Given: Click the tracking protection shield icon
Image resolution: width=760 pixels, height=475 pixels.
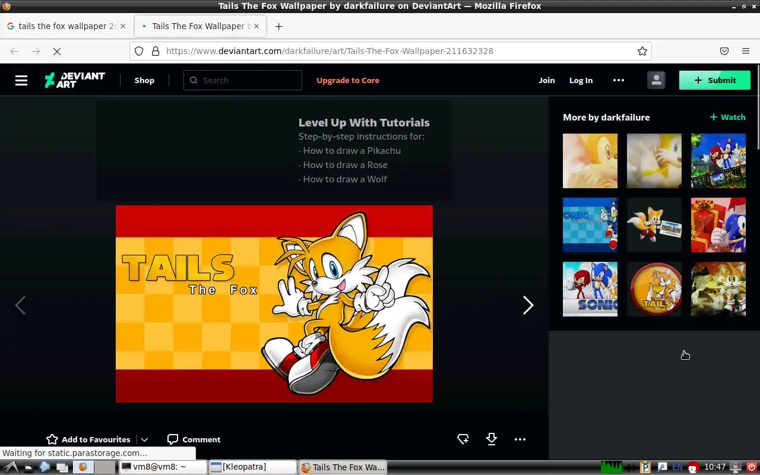Looking at the screenshot, I should point(139,51).
